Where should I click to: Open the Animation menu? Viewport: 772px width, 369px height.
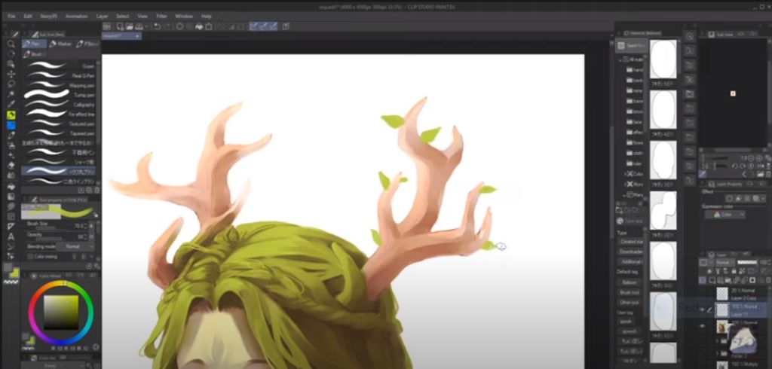click(x=76, y=17)
